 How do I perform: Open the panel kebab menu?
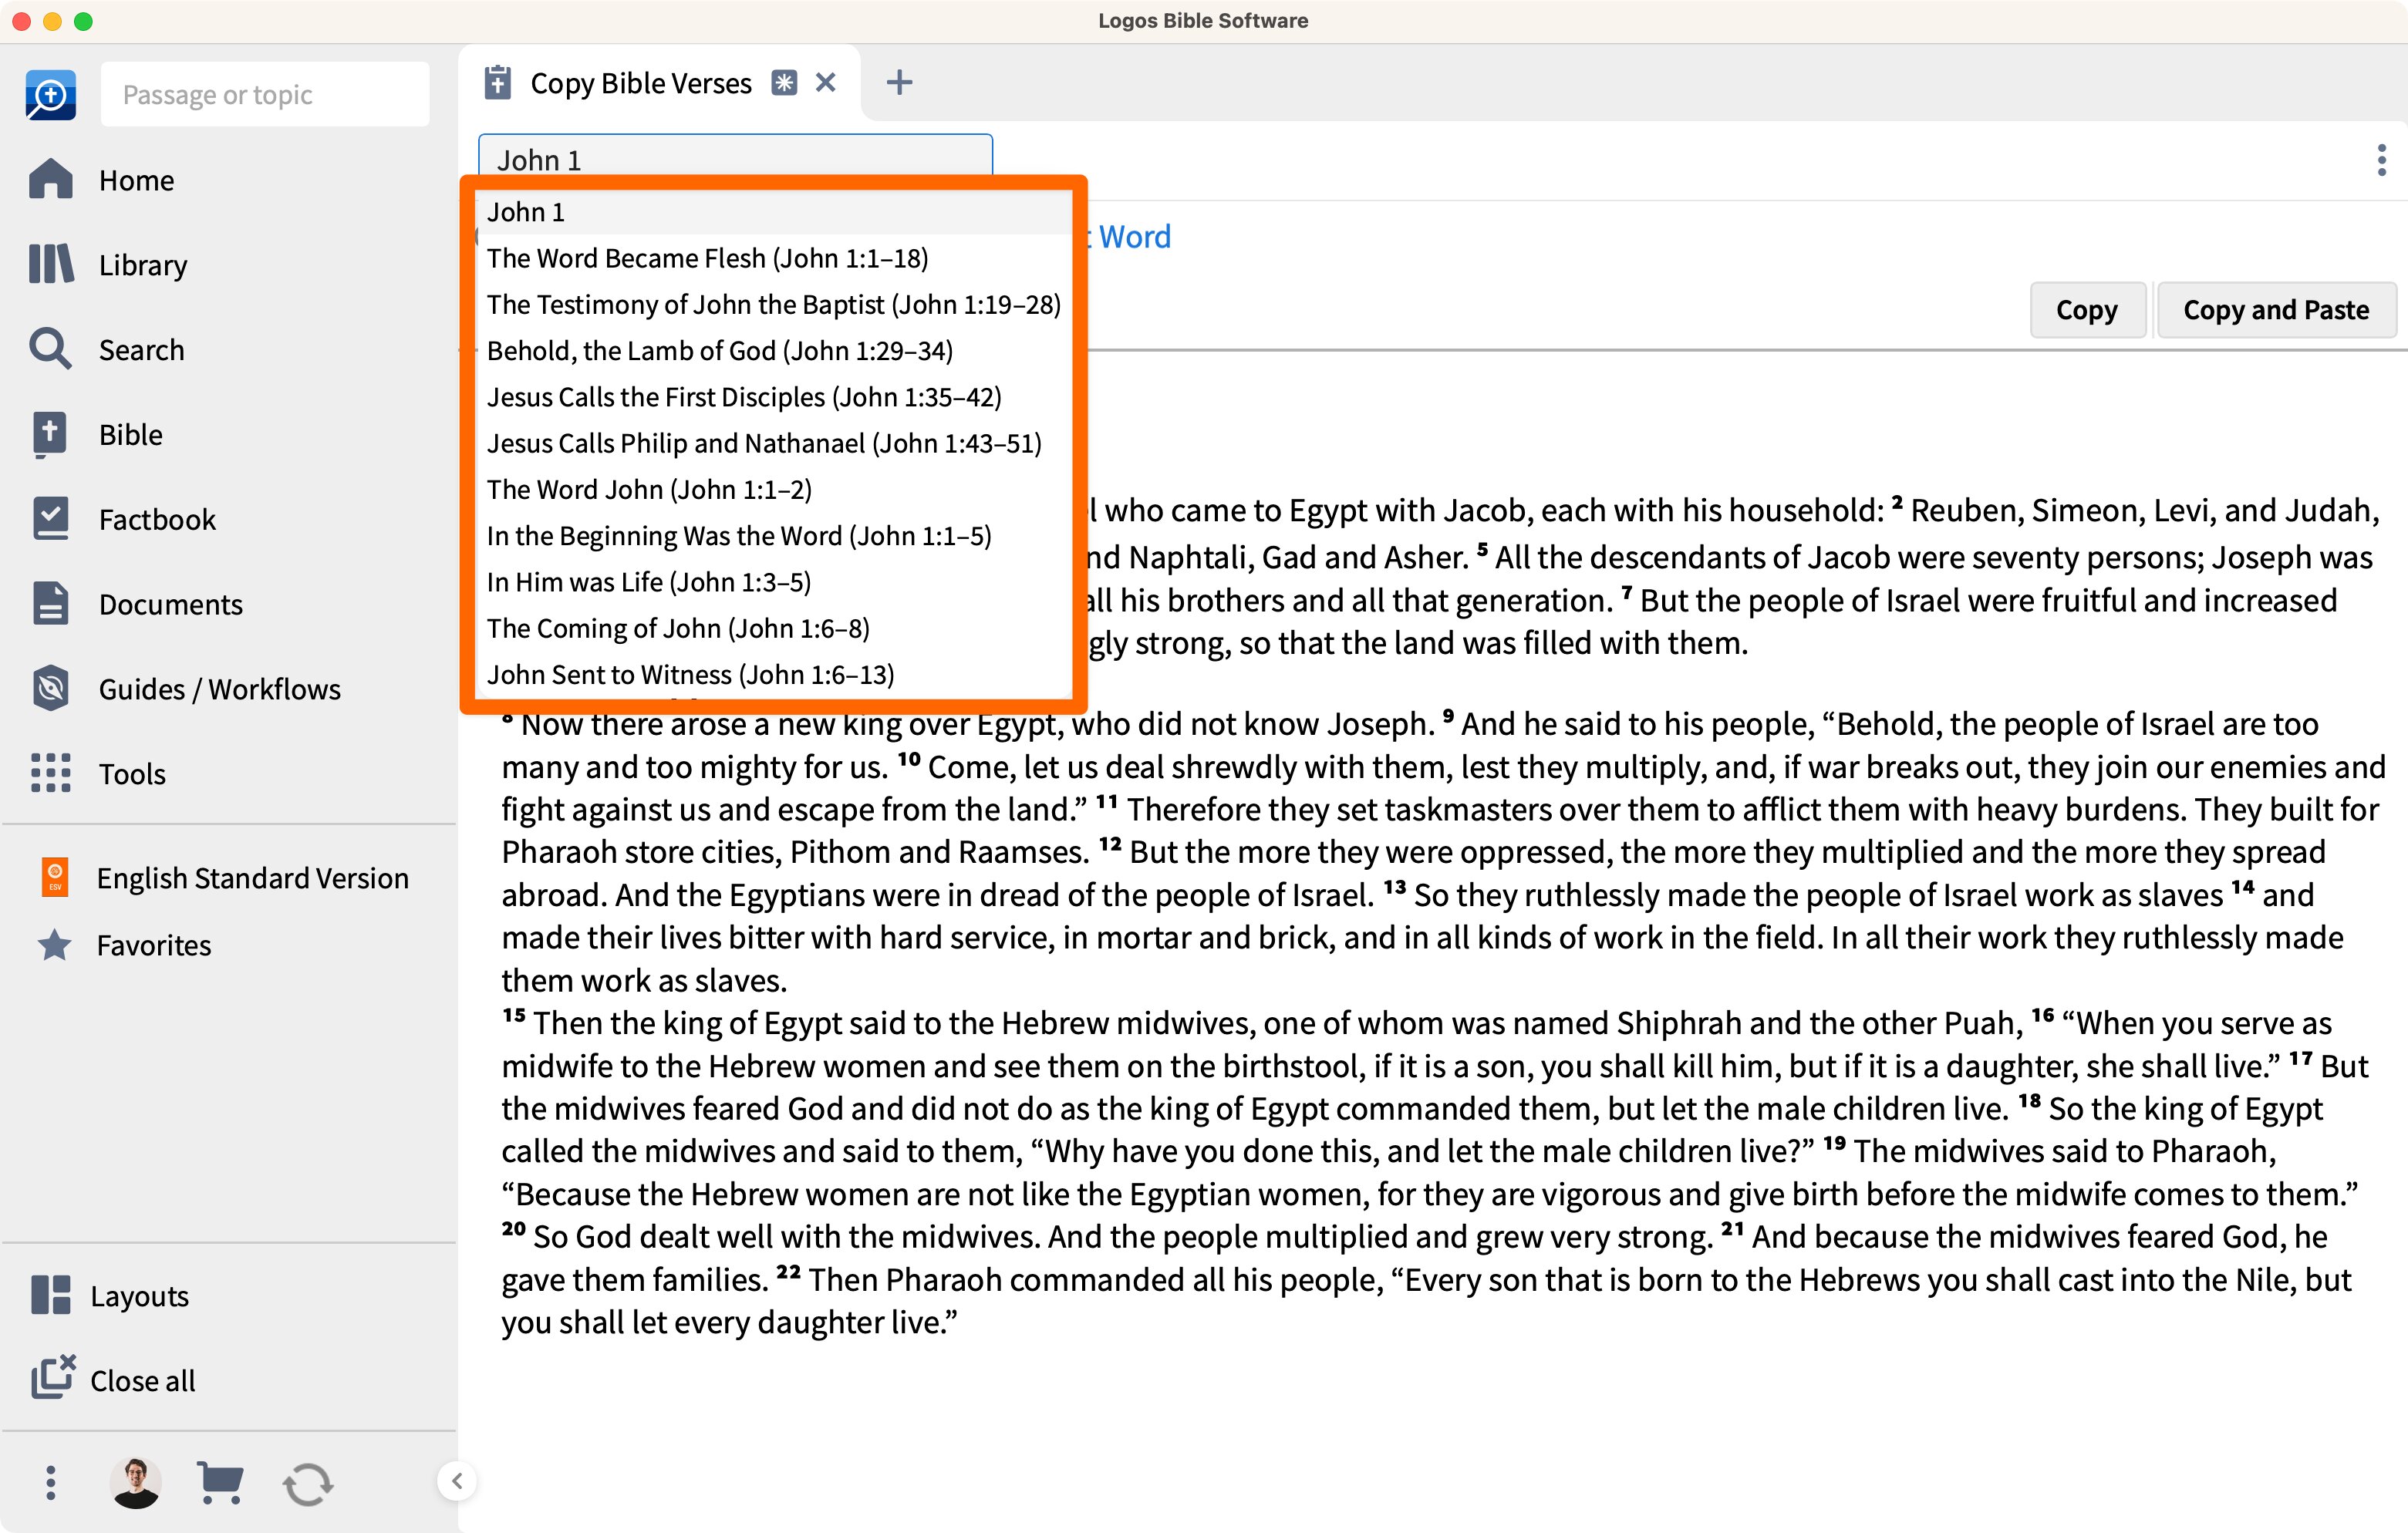click(2381, 160)
